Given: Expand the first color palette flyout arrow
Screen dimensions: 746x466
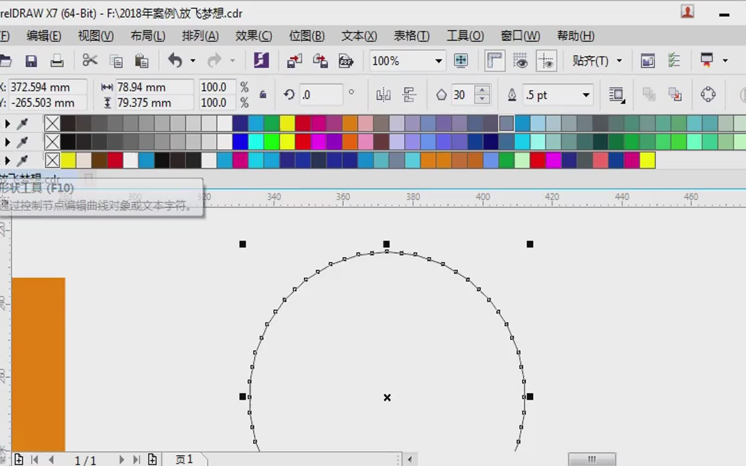Looking at the screenshot, I should click(x=7, y=124).
